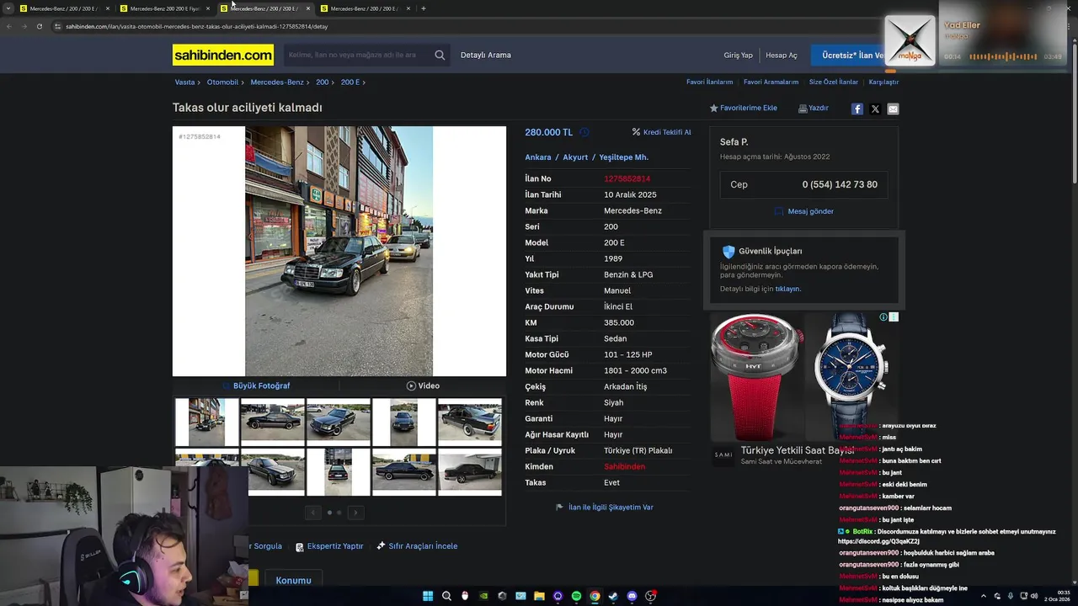
Task: Go to Vasıta breadcrumb
Action: pos(184,82)
